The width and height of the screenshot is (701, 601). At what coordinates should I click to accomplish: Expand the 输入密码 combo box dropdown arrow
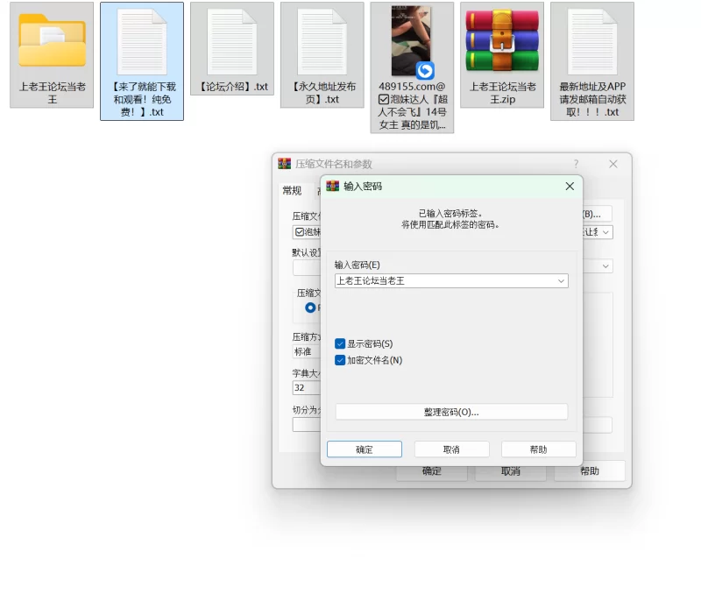(x=561, y=281)
